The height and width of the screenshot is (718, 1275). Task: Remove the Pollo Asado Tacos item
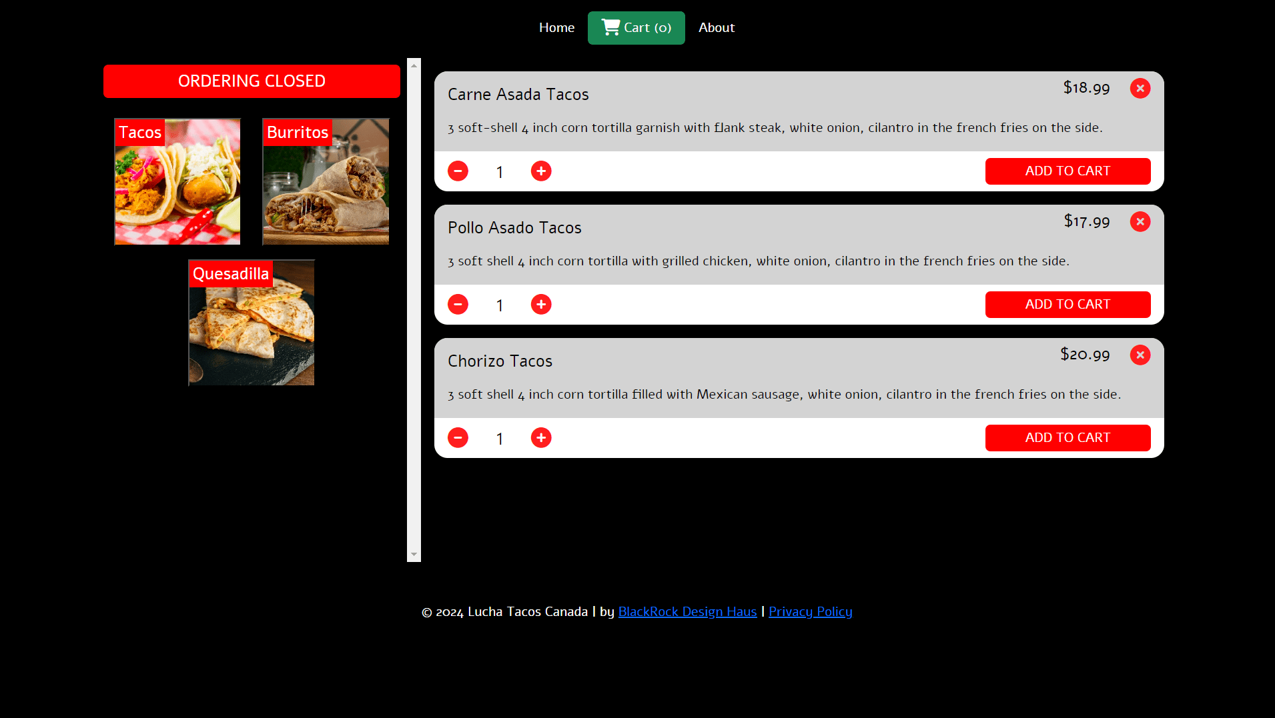(x=1140, y=221)
